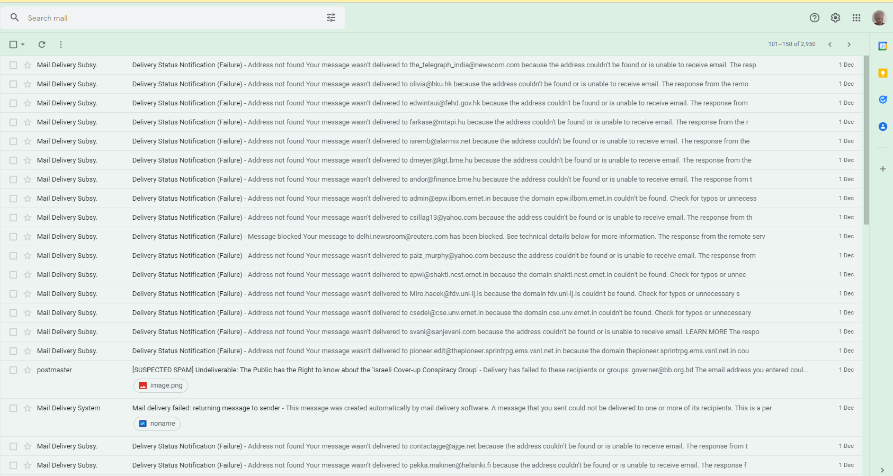The height and width of the screenshot is (476, 893).
Task: Star the pekka.makinen@helsinki.fi failure email
Action: (x=28, y=465)
